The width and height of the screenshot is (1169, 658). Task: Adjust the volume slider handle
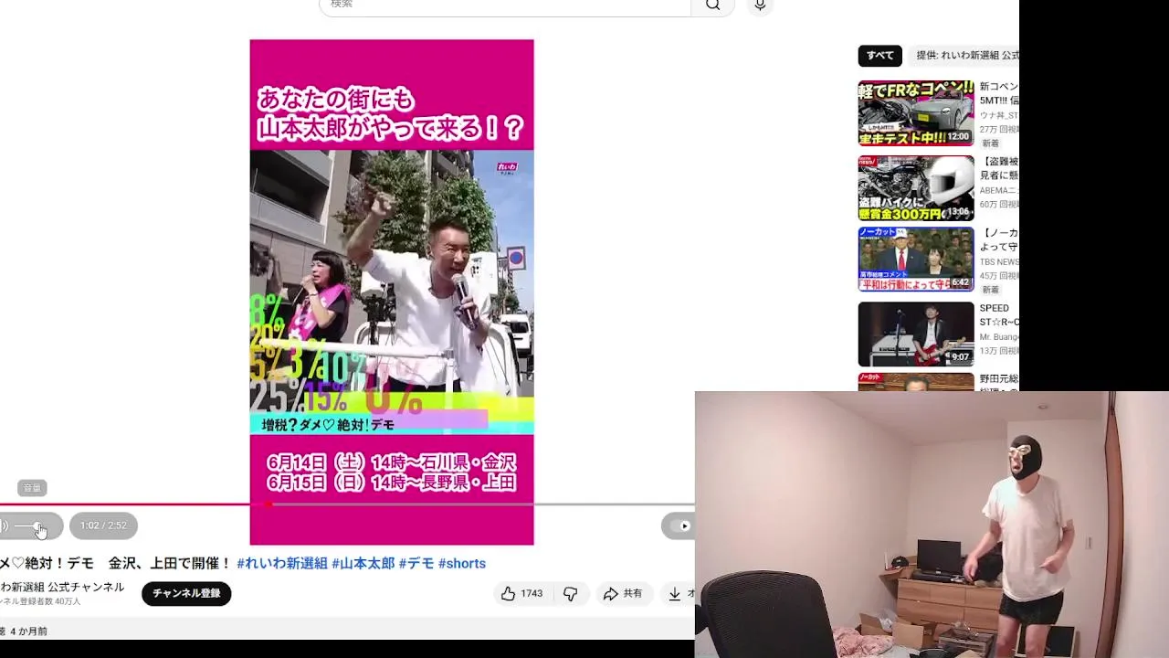point(38,526)
